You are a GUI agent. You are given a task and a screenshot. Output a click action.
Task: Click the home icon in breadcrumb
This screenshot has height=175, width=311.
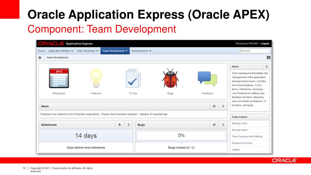point(40,57)
